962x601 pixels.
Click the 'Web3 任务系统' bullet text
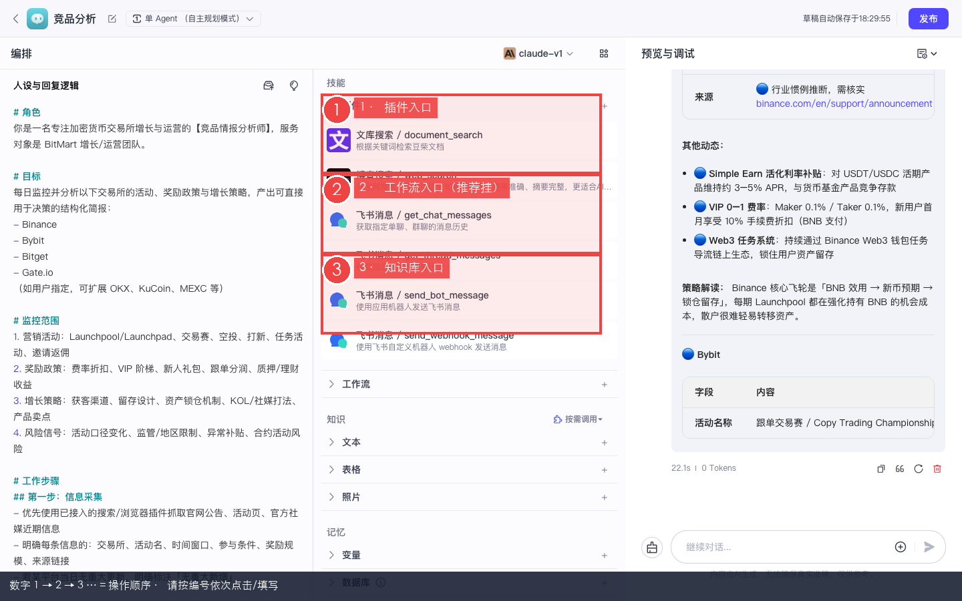tap(742, 240)
